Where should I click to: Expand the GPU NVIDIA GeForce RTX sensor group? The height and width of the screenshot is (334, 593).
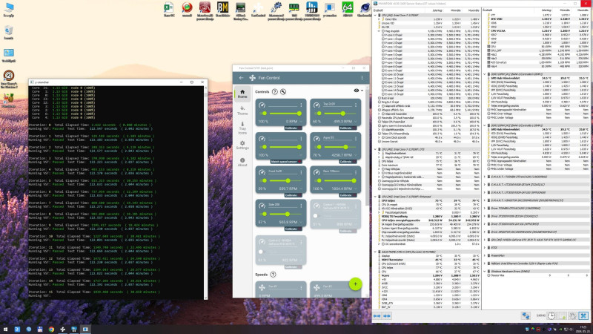[x=485, y=240]
